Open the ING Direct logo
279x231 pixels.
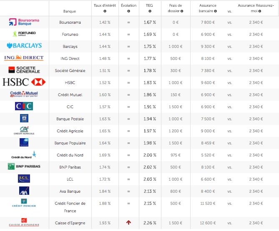point(24,58)
